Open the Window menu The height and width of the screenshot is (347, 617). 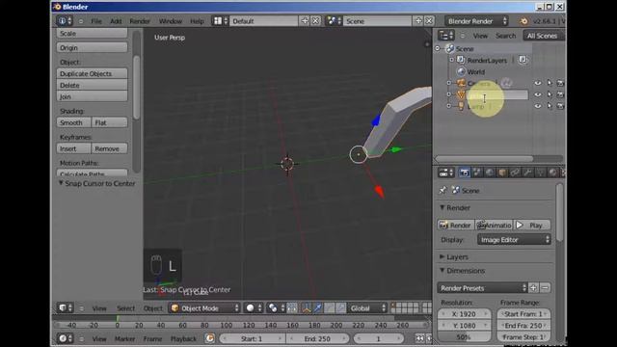coord(171,21)
